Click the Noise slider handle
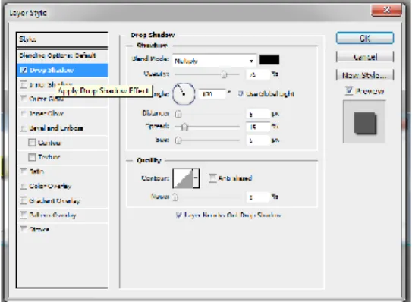412x302 pixels. [175, 197]
